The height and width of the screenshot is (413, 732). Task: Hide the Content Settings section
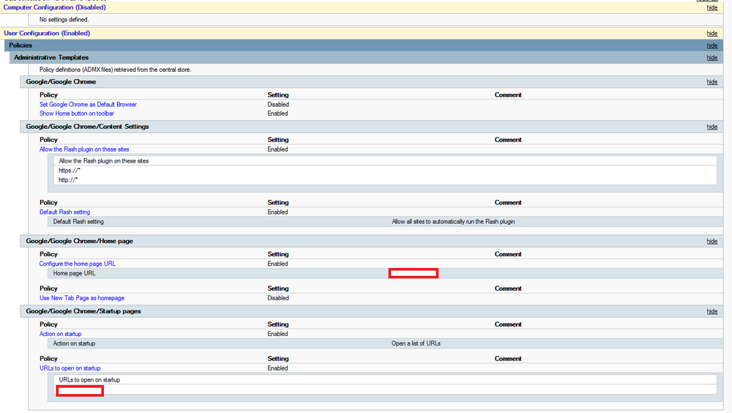[712, 127]
